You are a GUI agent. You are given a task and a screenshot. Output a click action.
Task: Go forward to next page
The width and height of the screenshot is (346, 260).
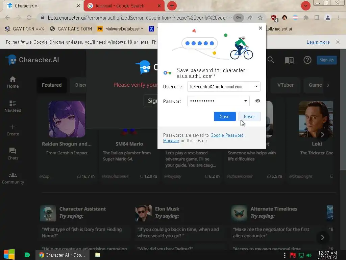pyautogui.click(x=18, y=18)
